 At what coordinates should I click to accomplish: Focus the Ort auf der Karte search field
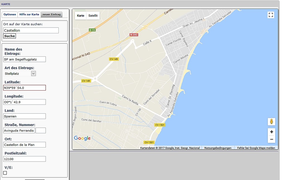(31, 30)
